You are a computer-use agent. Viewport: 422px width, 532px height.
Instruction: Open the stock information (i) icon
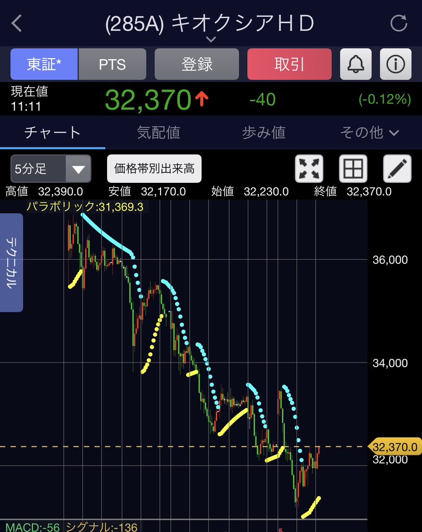click(395, 64)
